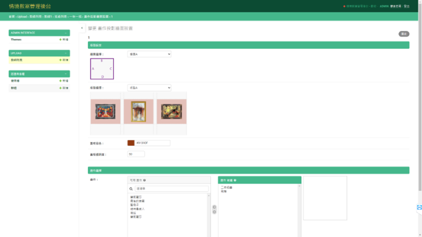Collapse the sidebar with the arrow toggle

click(82, 28)
